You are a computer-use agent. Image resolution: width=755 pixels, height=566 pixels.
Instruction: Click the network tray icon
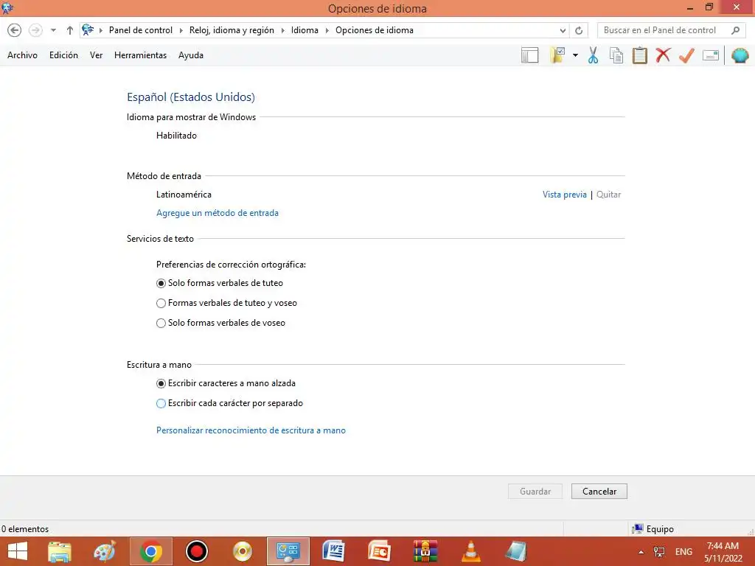658,552
